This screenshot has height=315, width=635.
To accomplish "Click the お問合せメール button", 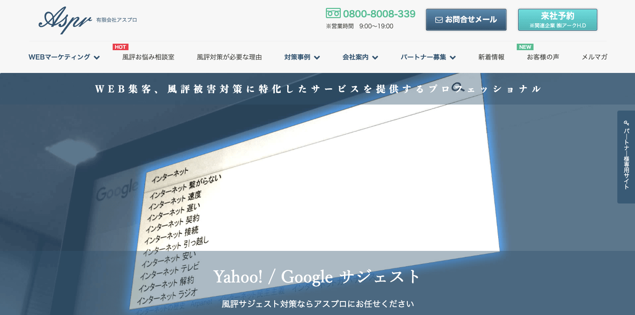I will click(x=466, y=20).
